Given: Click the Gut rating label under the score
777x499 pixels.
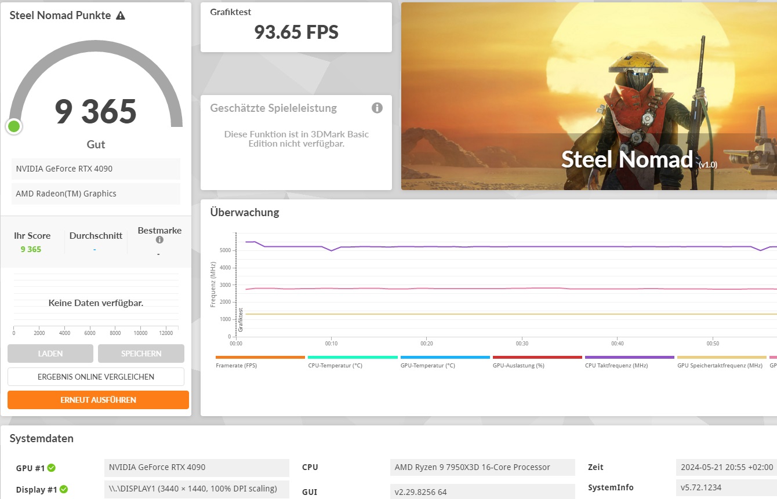Looking at the screenshot, I should [96, 145].
